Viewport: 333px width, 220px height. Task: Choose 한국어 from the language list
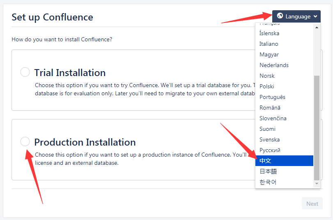pyautogui.click(x=284, y=182)
